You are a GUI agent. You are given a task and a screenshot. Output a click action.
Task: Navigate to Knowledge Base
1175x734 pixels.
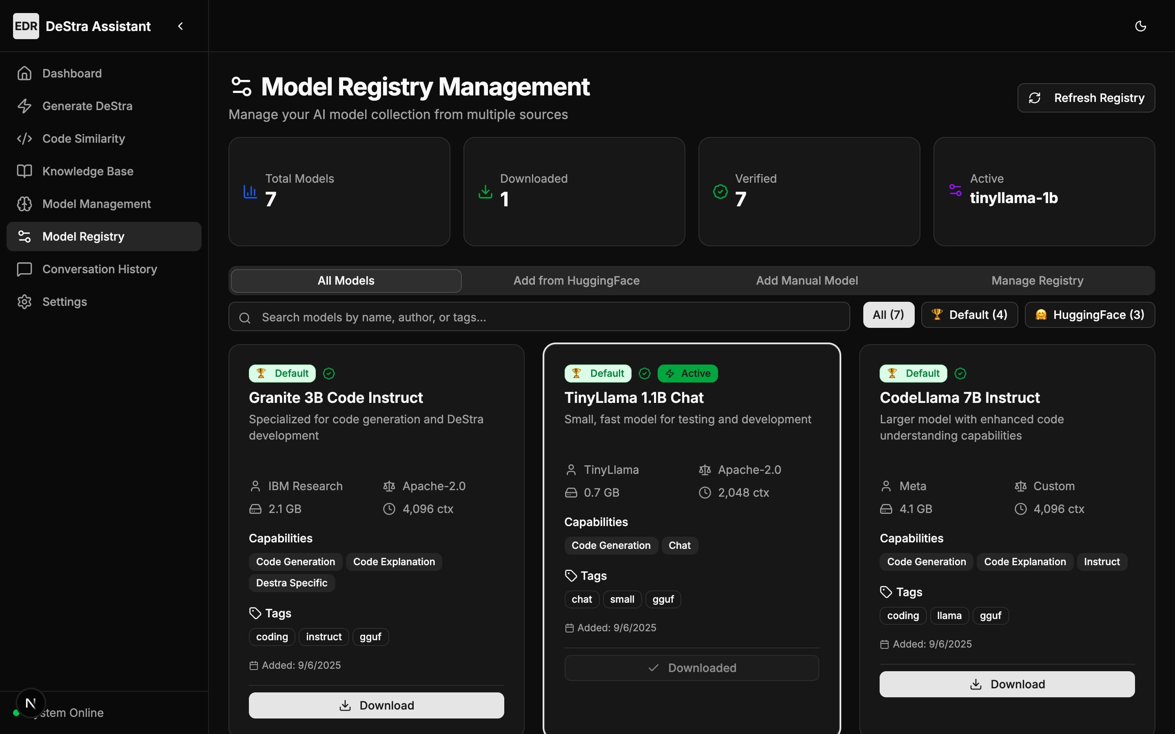(x=104, y=171)
